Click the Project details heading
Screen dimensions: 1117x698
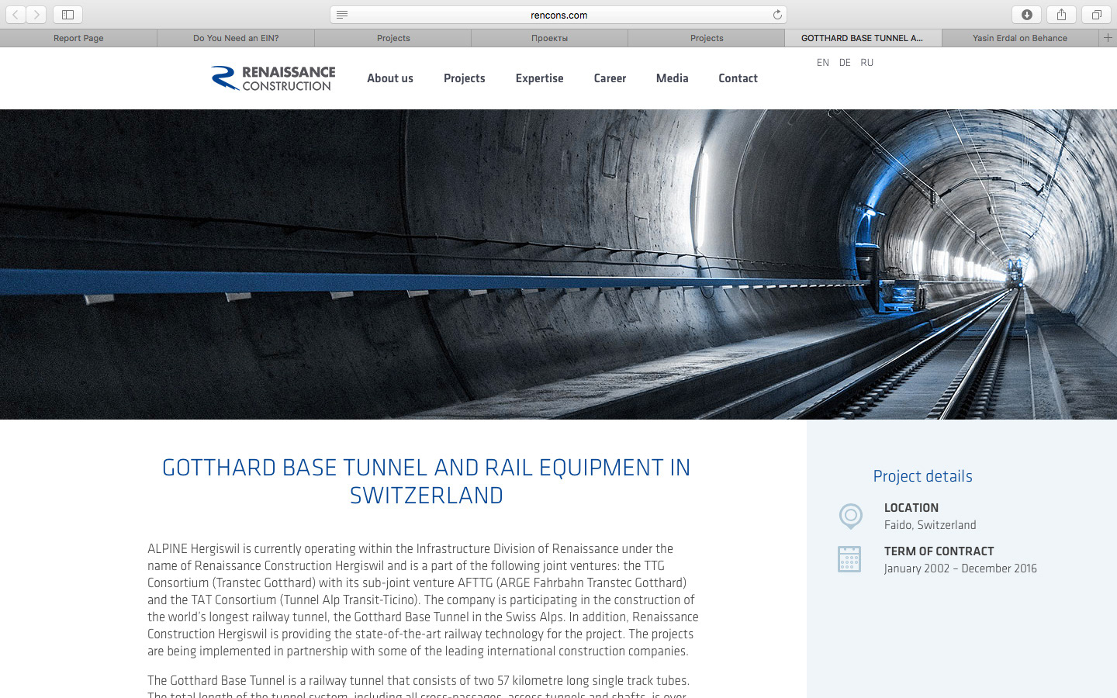click(922, 476)
